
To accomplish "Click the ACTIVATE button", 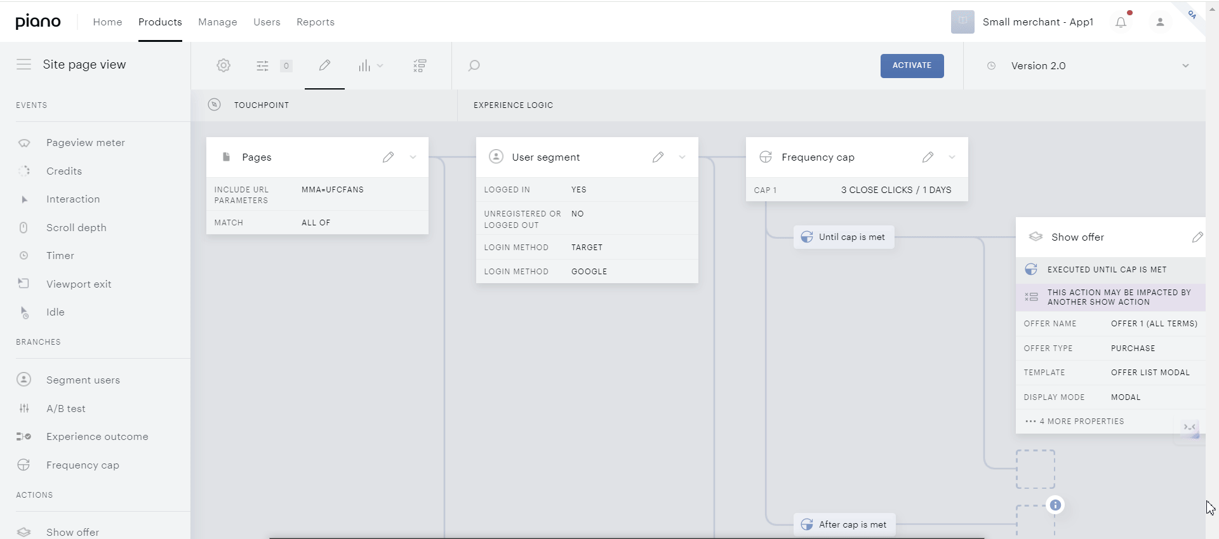I will [x=912, y=66].
